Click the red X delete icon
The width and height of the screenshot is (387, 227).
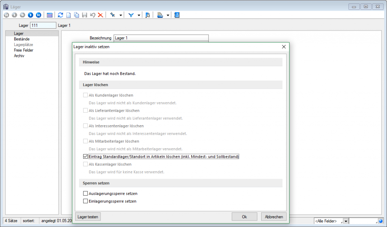tap(101, 15)
